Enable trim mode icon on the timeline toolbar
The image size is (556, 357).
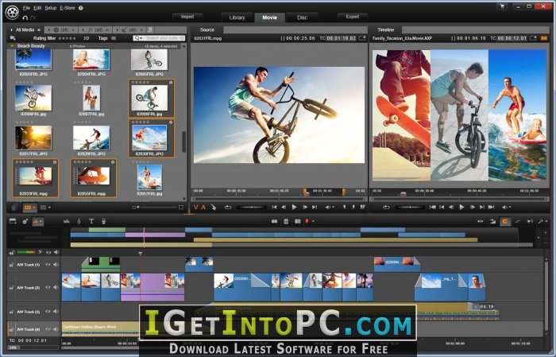(x=480, y=221)
